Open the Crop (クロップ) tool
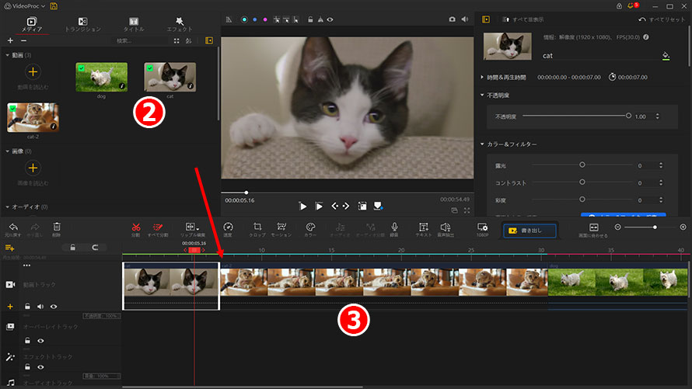 click(257, 227)
